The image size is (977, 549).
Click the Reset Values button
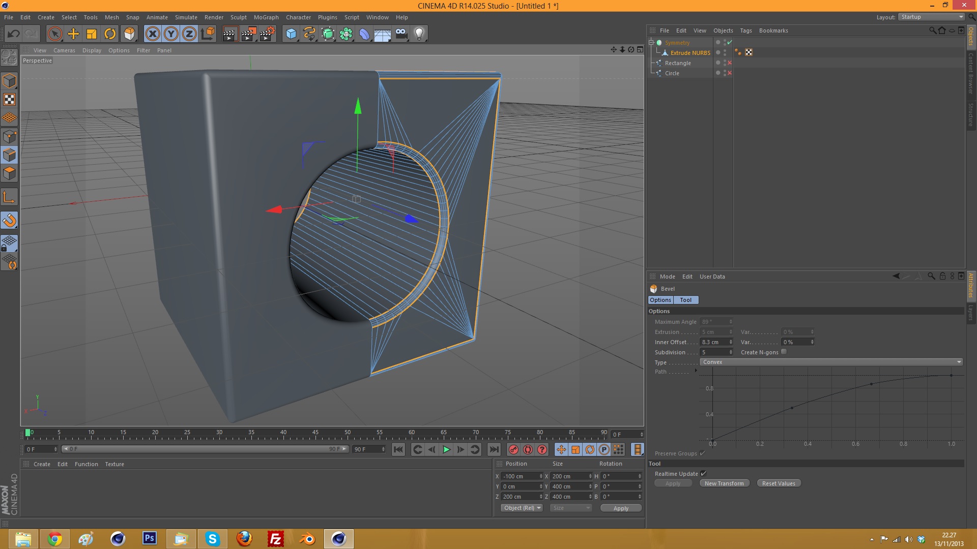point(778,483)
